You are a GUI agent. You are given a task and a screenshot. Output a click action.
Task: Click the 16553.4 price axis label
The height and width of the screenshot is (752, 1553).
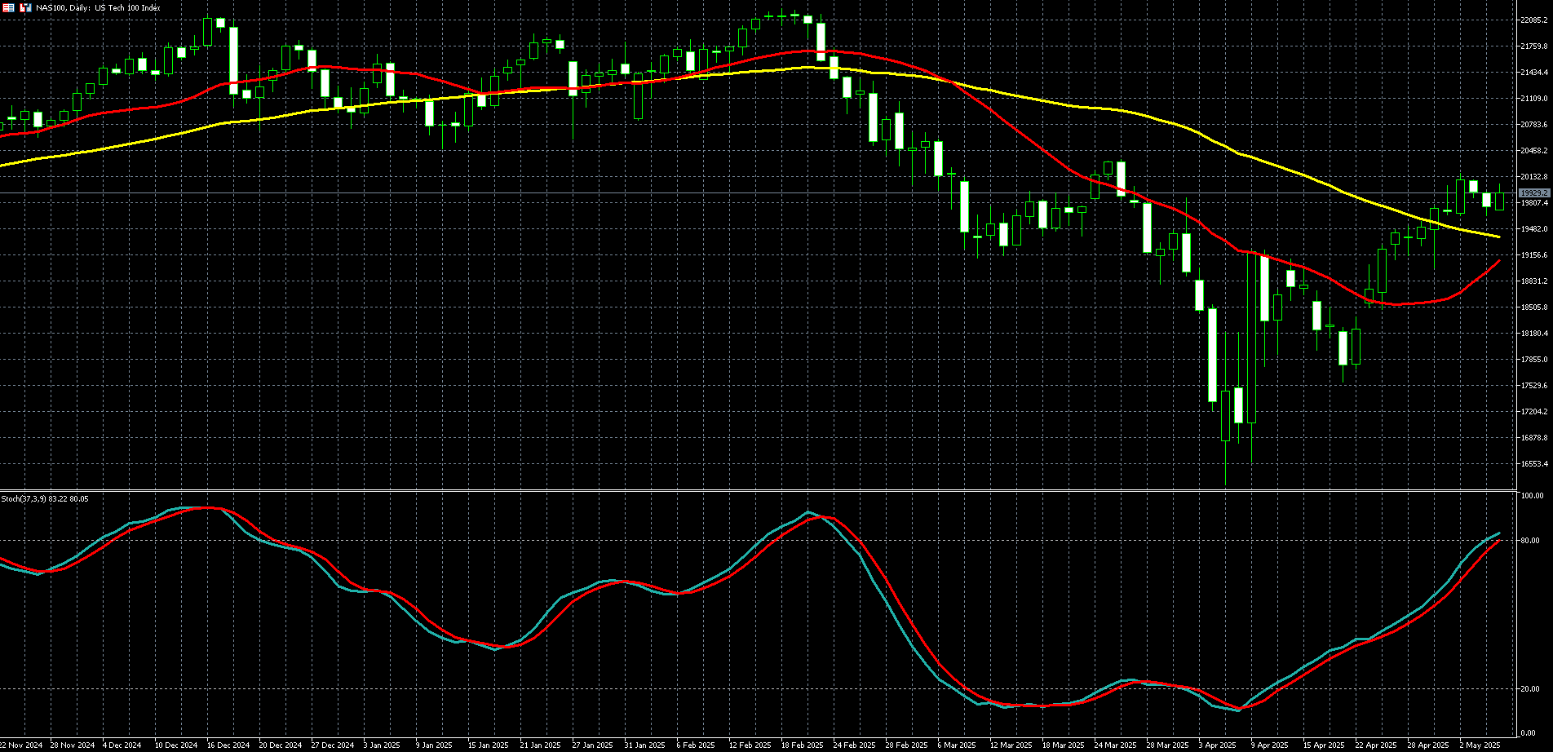(x=1533, y=464)
